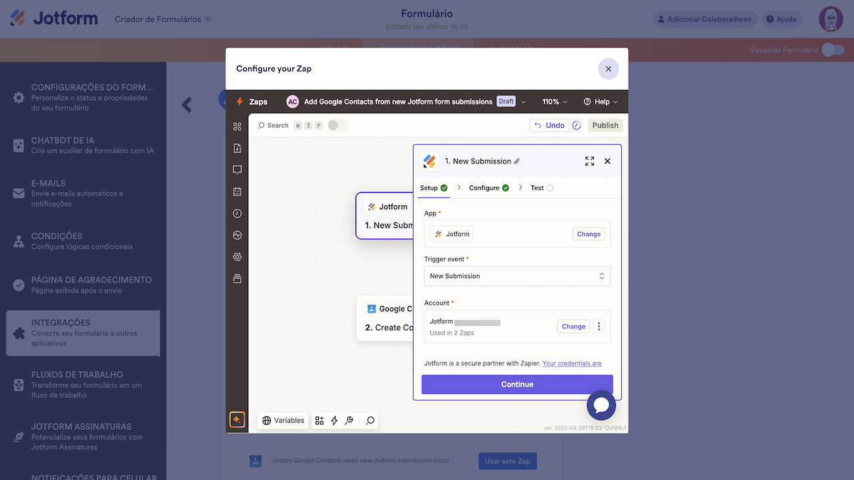The image size is (854, 480).
Task: Open the 110% zoom level dropdown
Action: pyautogui.click(x=552, y=101)
